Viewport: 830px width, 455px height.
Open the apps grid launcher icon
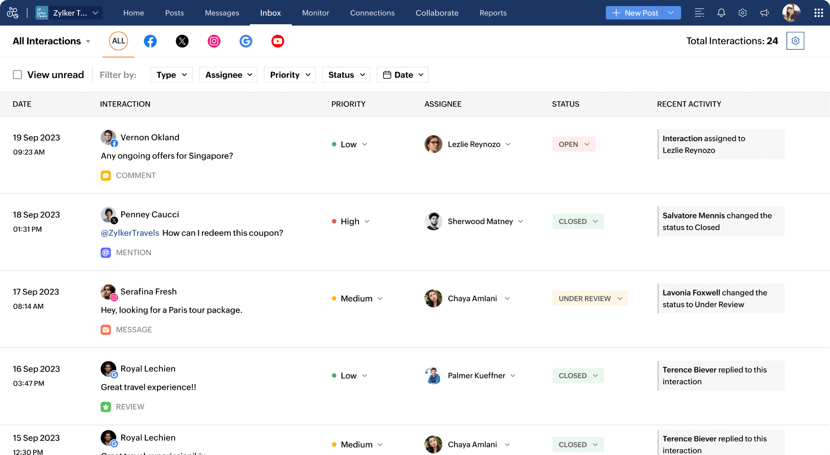tap(818, 13)
